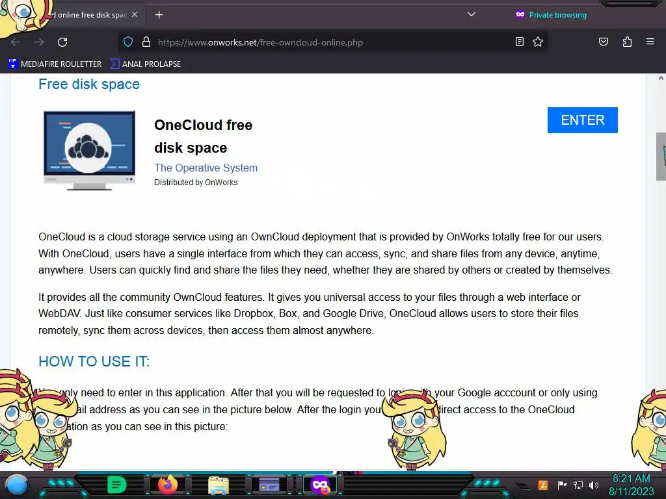Open the Start orb on the taskbar

[x=16, y=485]
